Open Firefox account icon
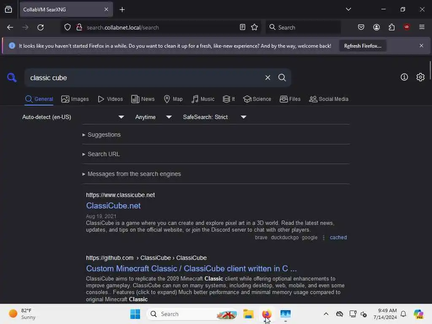This screenshot has width=432, height=324. [376, 27]
